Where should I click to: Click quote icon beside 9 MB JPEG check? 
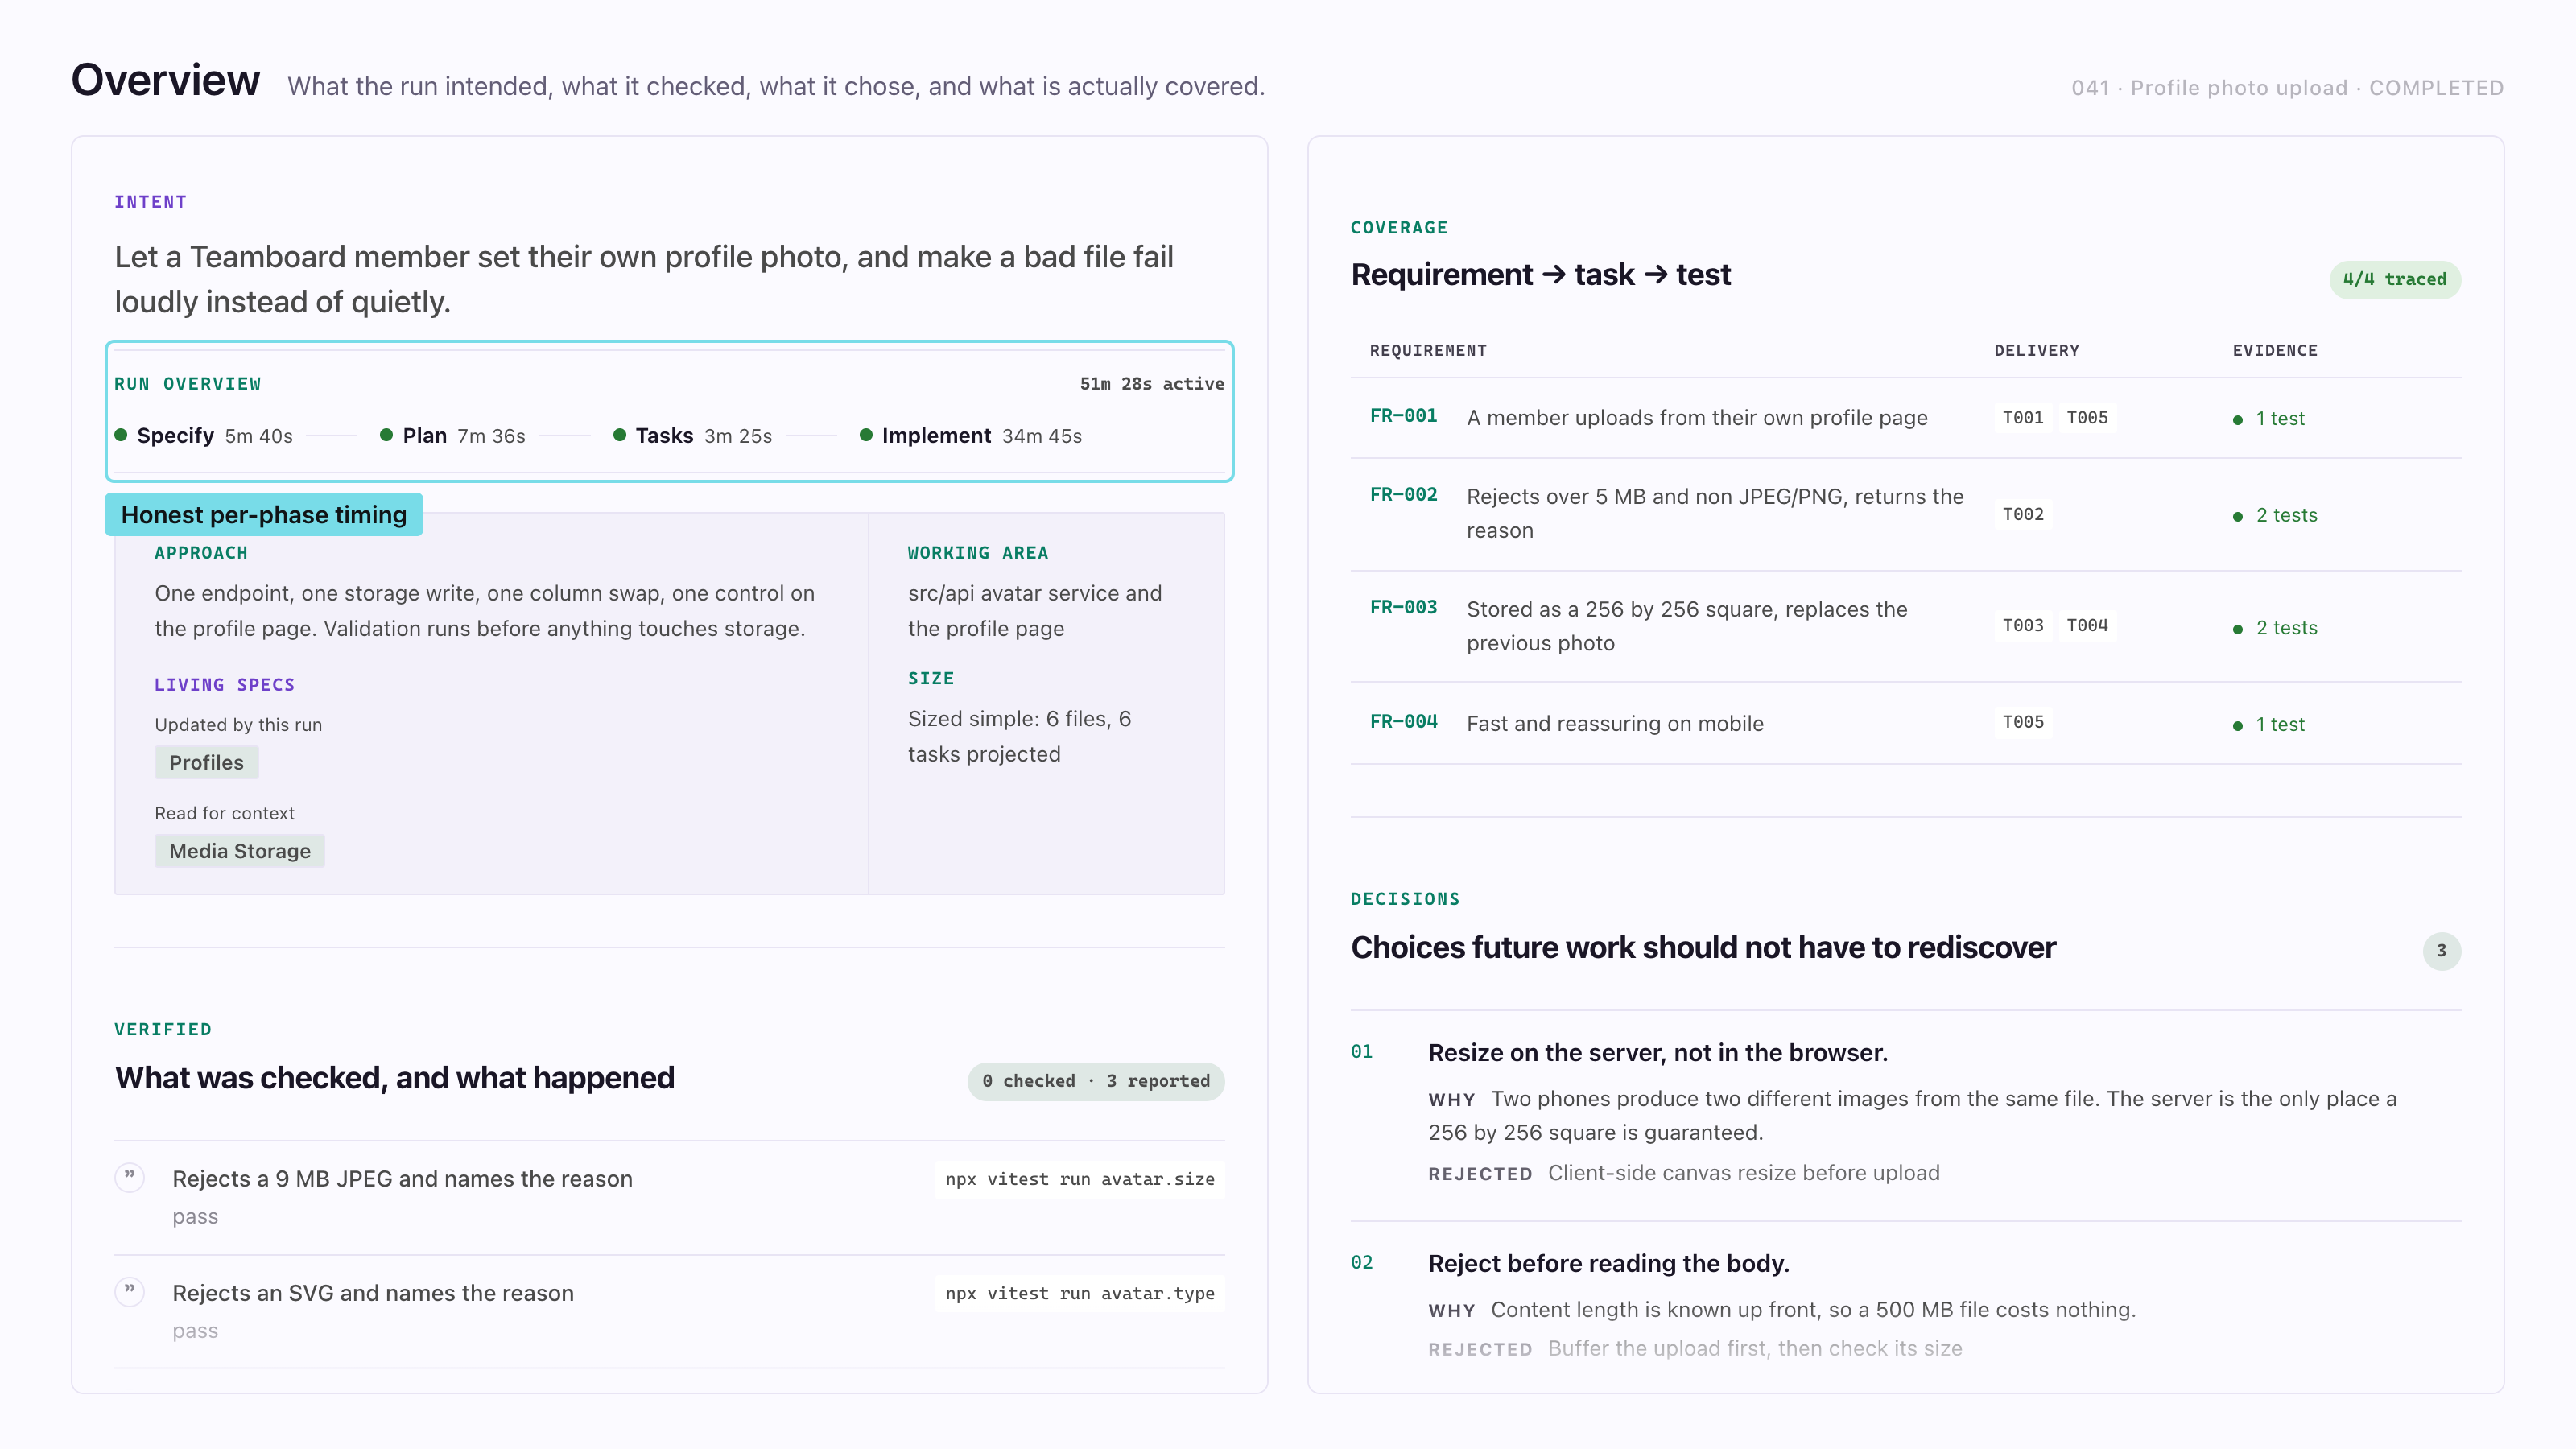pyautogui.click(x=129, y=1177)
